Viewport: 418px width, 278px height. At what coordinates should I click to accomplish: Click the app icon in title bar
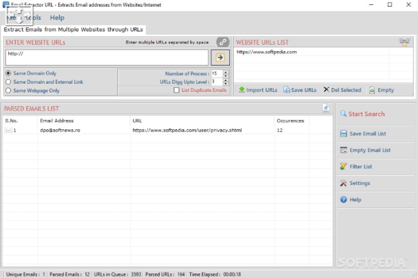tap(6, 4)
